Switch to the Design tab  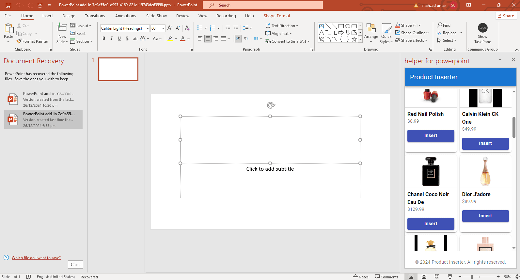pyautogui.click(x=69, y=16)
